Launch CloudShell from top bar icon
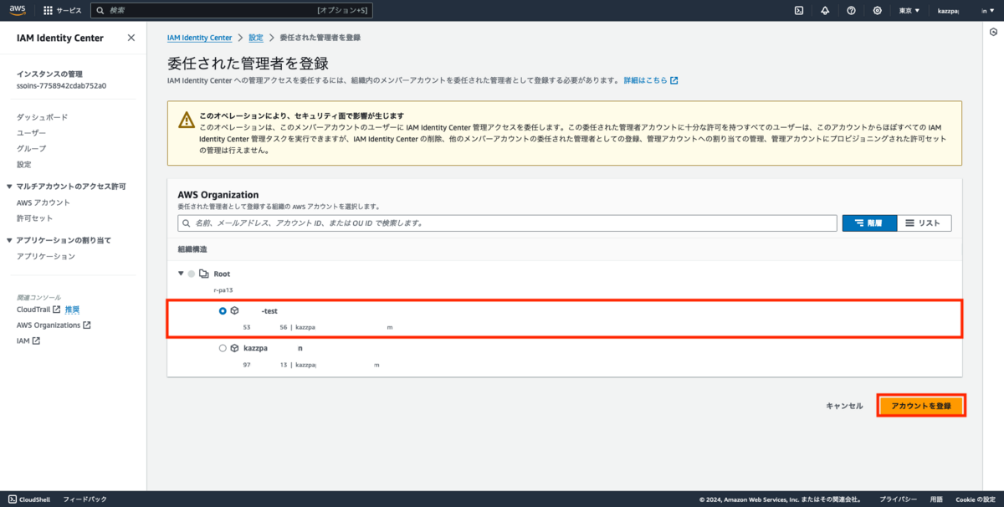The image size is (1004, 507). tap(799, 11)
